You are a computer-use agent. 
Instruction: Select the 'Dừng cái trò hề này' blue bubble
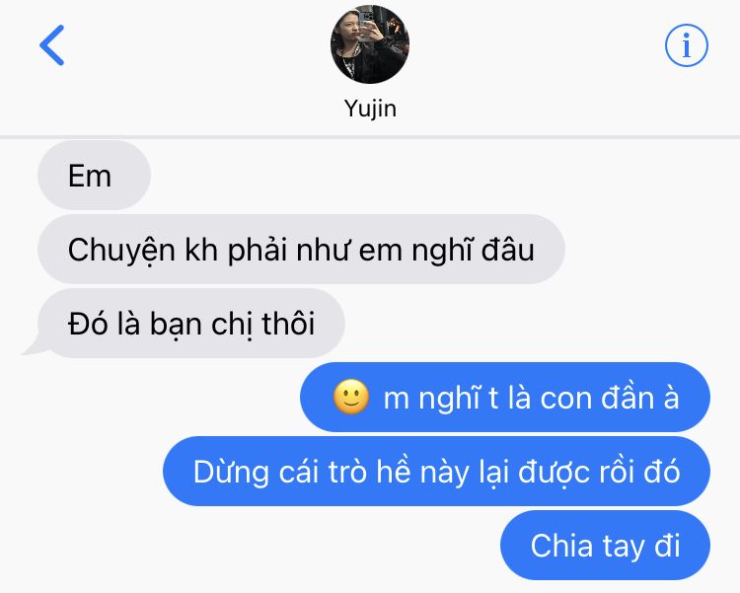[436, 472]
